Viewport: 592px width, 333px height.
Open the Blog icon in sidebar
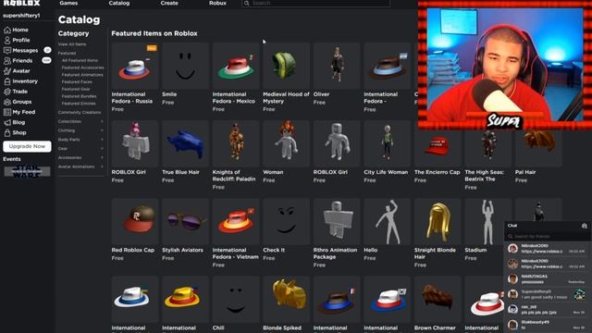(7, 122)
